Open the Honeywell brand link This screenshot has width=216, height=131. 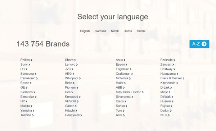coord(73,115)
